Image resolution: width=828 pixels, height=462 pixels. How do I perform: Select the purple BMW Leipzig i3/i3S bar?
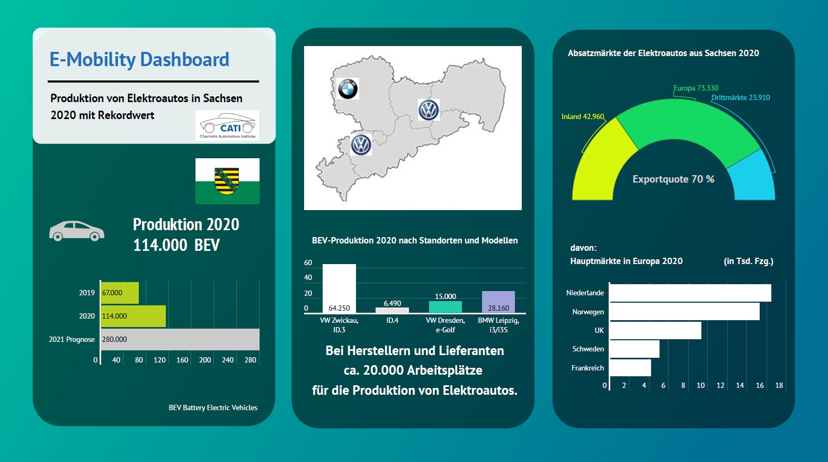[x=498, y=302]
